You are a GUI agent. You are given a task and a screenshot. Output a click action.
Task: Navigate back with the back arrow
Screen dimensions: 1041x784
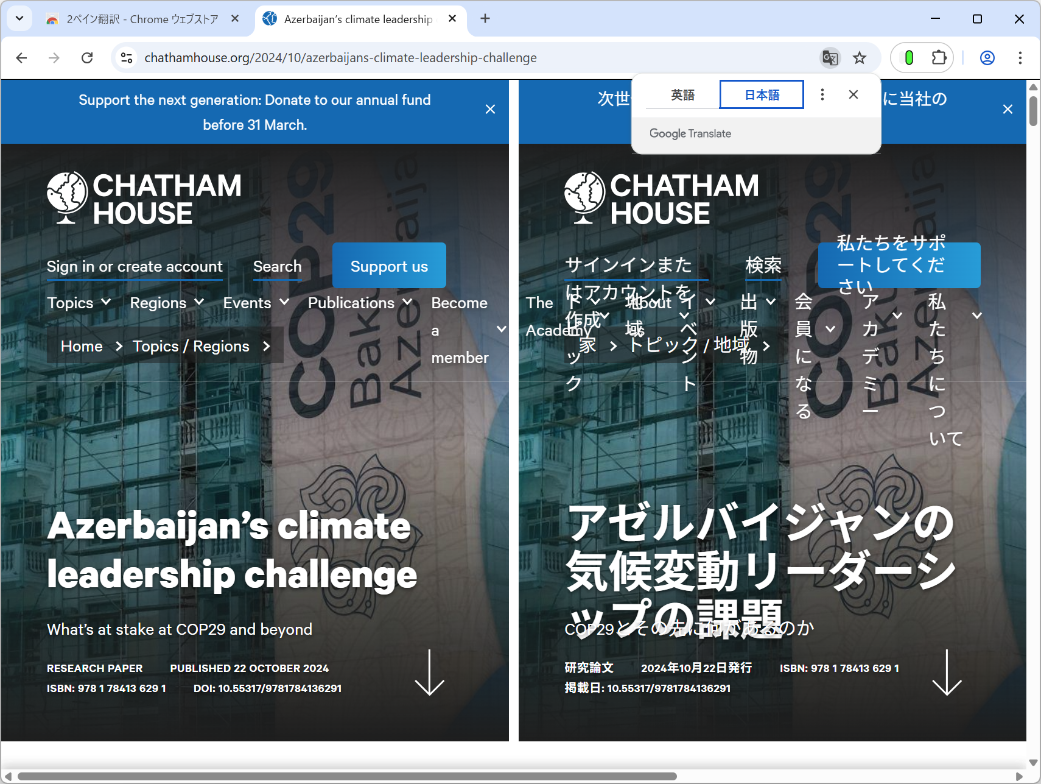tap(21, 57)
